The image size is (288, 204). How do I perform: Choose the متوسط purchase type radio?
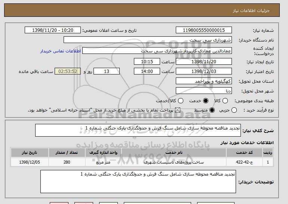pos(212,110)
